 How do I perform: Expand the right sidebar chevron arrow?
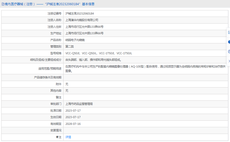(x=229, y=61)
